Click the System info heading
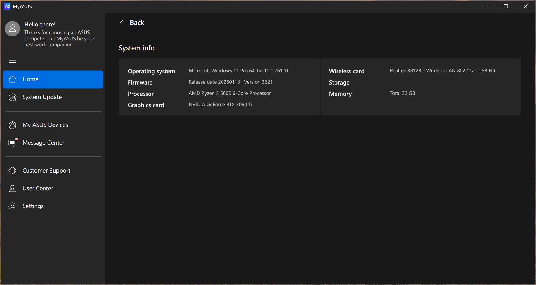The image size is (536, 285). click(137, 48)
